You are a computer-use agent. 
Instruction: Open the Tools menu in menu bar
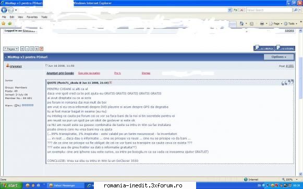(x=44, y=17)
